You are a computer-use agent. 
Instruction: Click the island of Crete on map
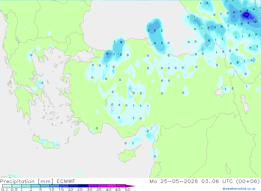[x=46, y=142]
